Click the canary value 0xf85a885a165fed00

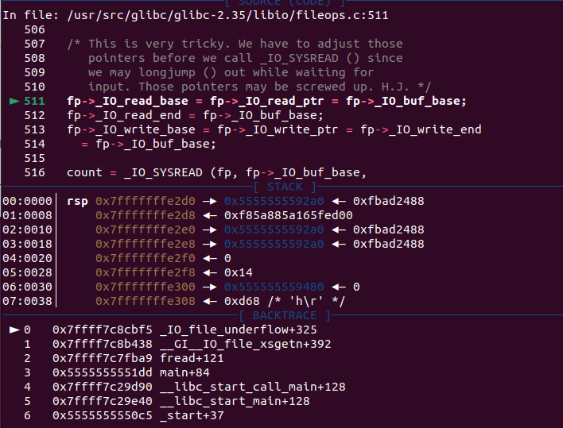coord(288,215)
